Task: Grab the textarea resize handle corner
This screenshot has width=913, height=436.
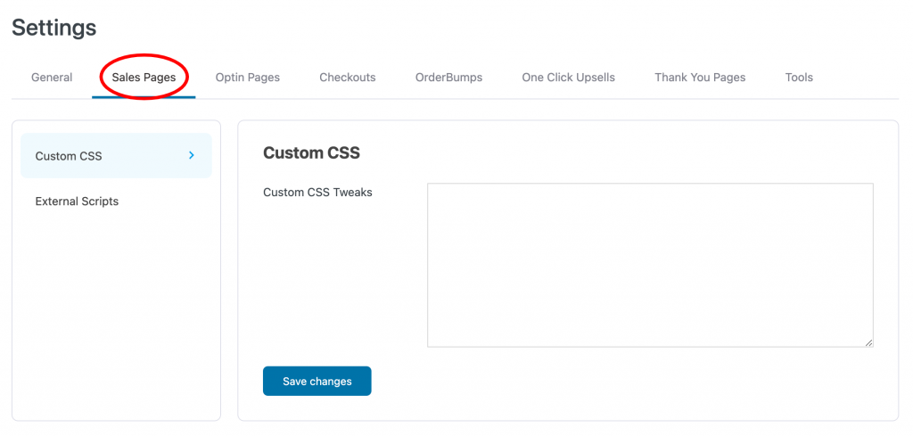Action: pyautogui.click(x=868, y=343)
